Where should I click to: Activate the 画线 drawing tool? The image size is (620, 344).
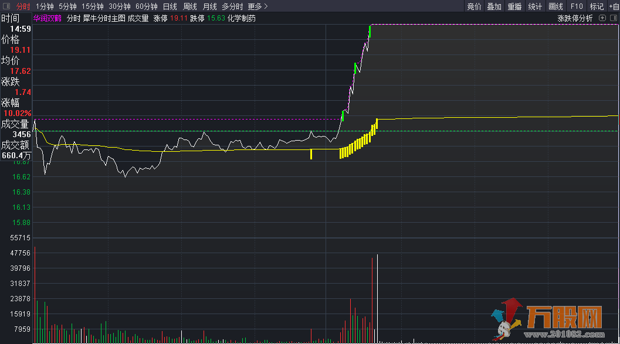[x=555, y=6]
